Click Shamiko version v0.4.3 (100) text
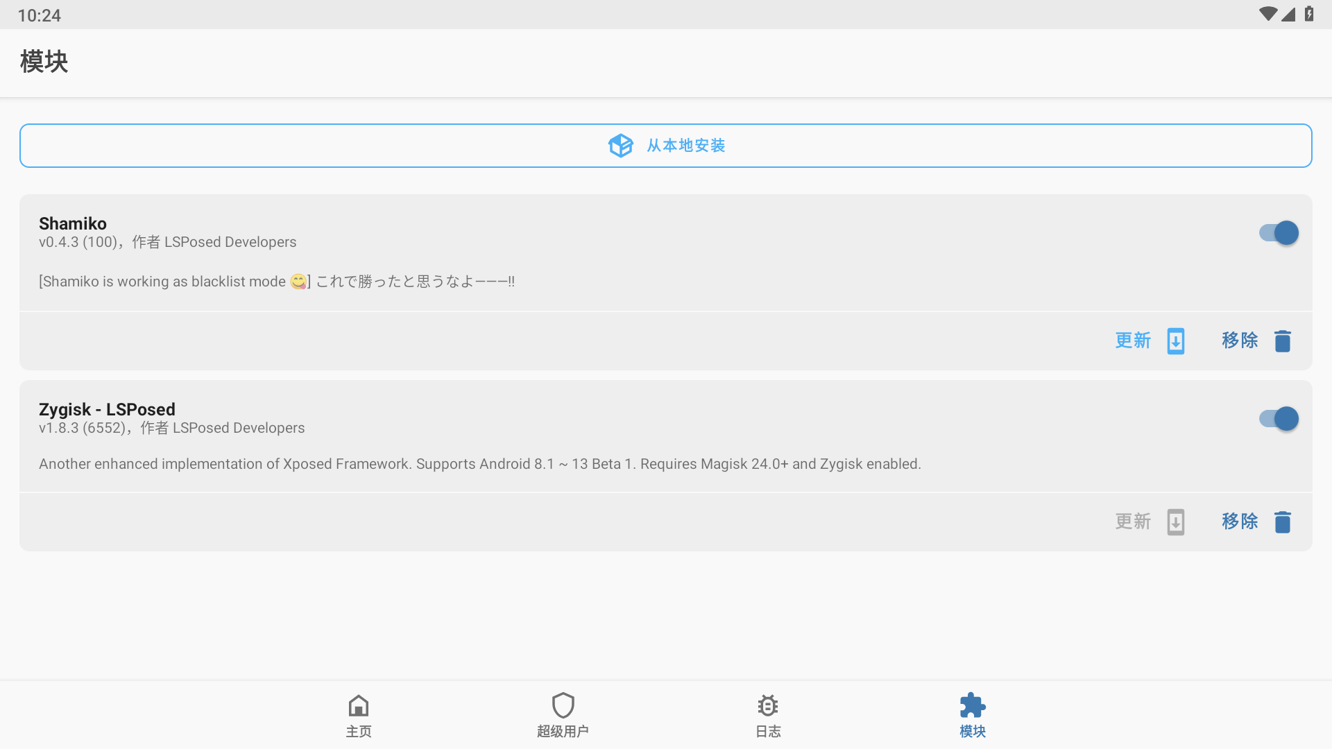Screen dimensions: 1332x749 (x=78, y=242)
